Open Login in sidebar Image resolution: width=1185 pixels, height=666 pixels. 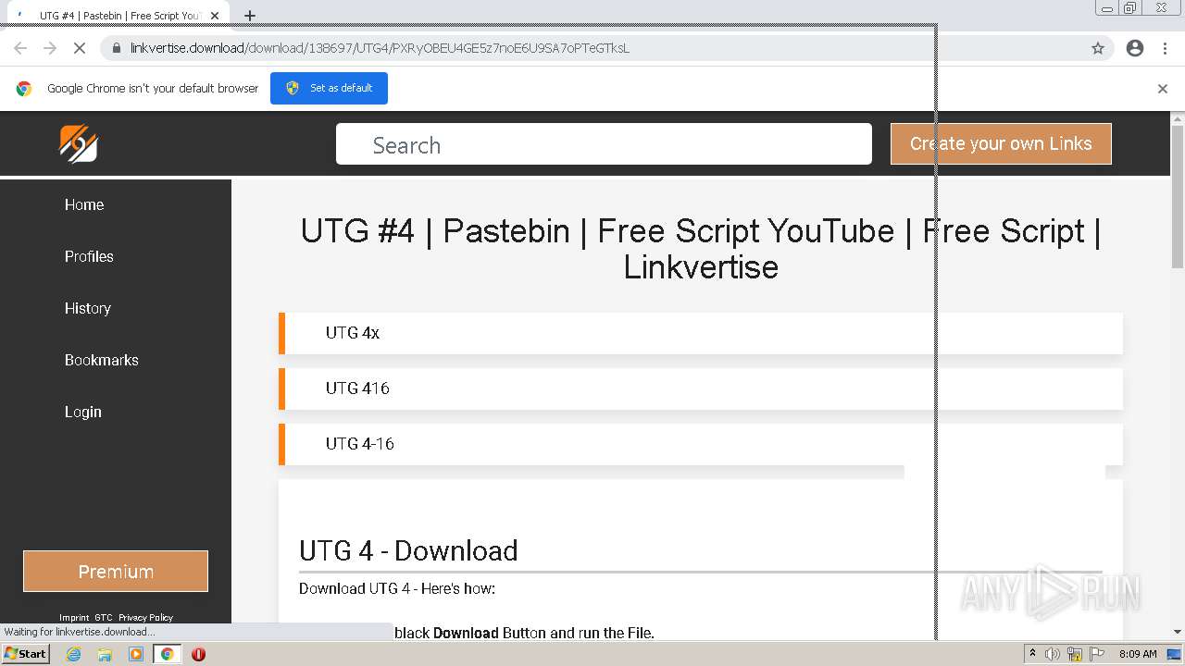click(x=83, y=413)
